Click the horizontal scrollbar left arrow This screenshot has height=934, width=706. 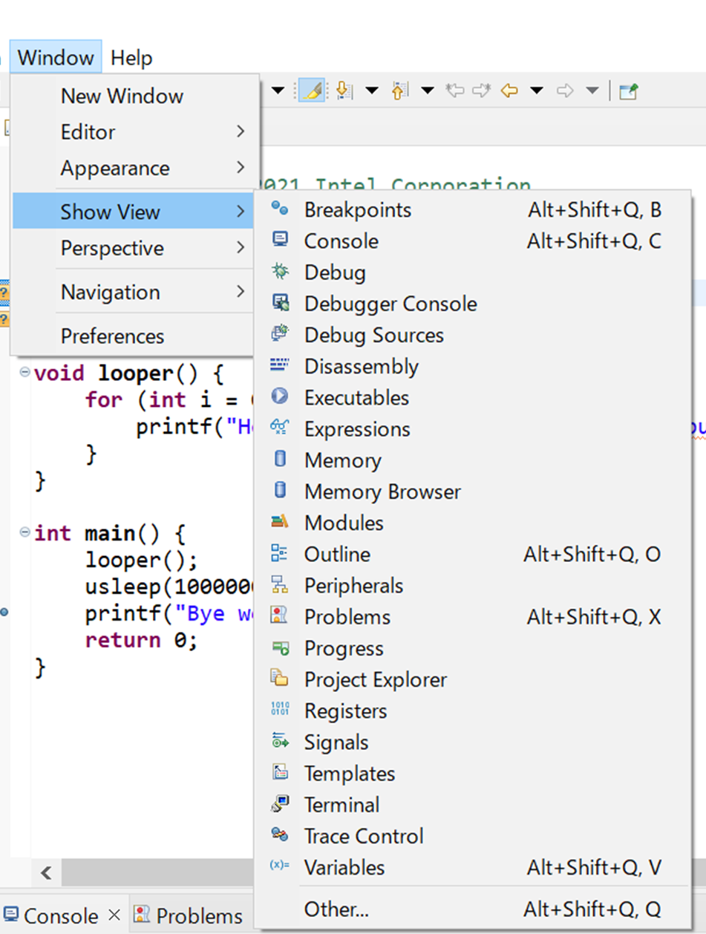pyautogui.click(x=46, y=872)
